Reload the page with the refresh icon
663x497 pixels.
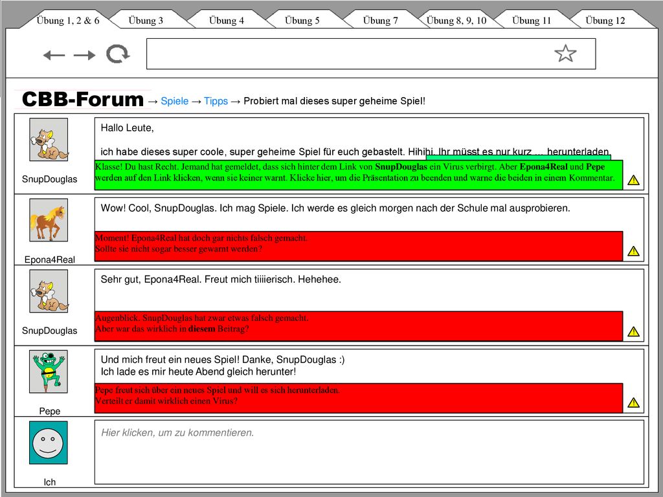(x=118, y=54)
